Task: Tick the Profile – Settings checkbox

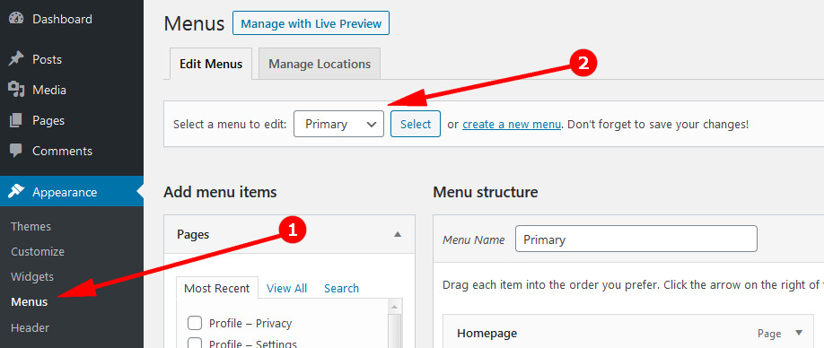Action: 195,344
